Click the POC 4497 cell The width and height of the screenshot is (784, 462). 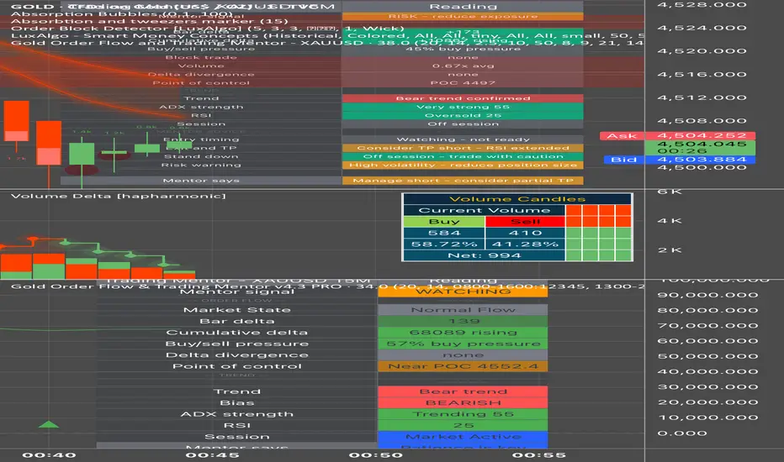coord(463,83)
